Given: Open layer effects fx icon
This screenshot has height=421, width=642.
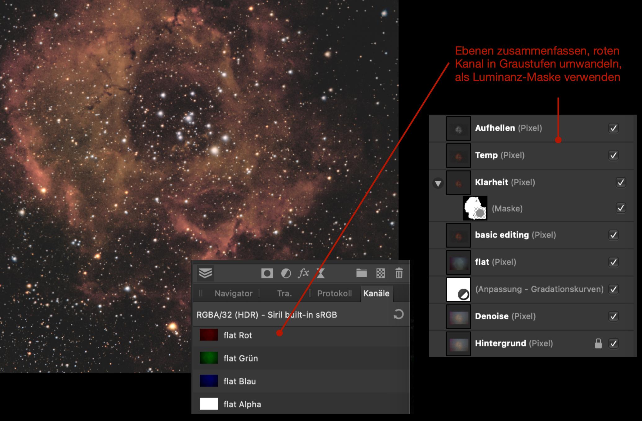Looking at the screenshot, I should (303, 273).
